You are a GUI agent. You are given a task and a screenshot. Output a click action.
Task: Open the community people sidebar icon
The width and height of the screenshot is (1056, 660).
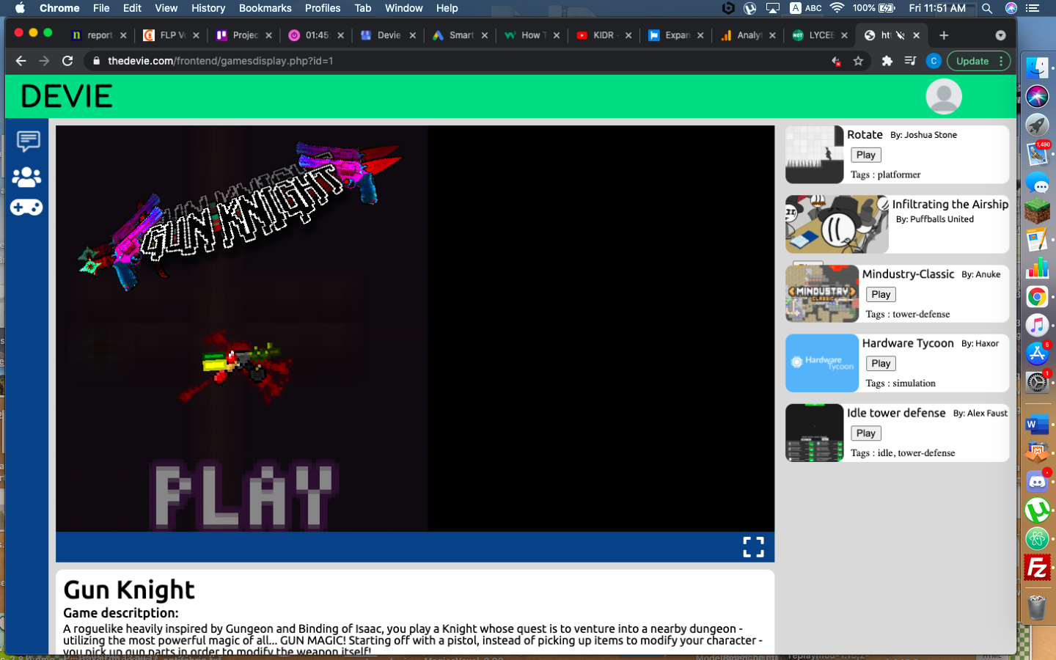[x=26, y=177]
